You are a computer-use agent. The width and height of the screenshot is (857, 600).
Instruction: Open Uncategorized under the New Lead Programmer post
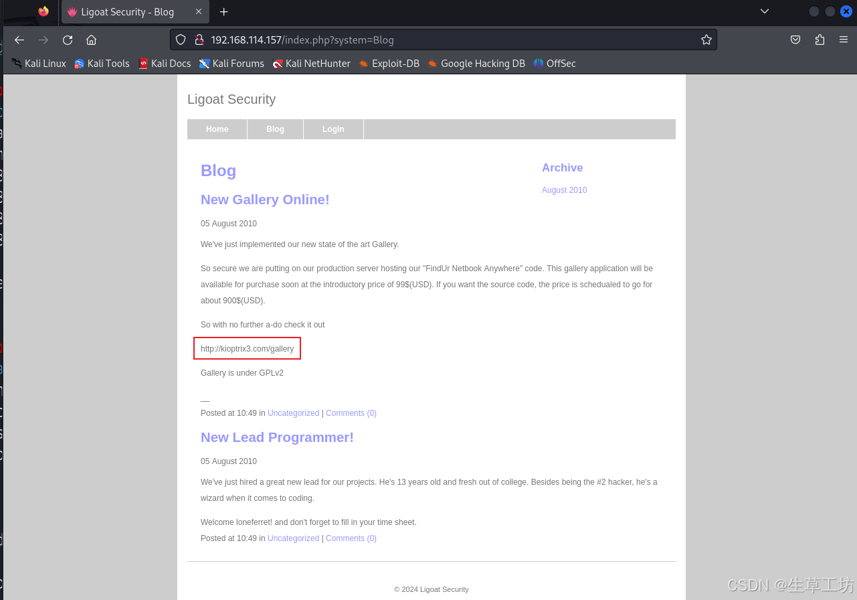[293, 538]
